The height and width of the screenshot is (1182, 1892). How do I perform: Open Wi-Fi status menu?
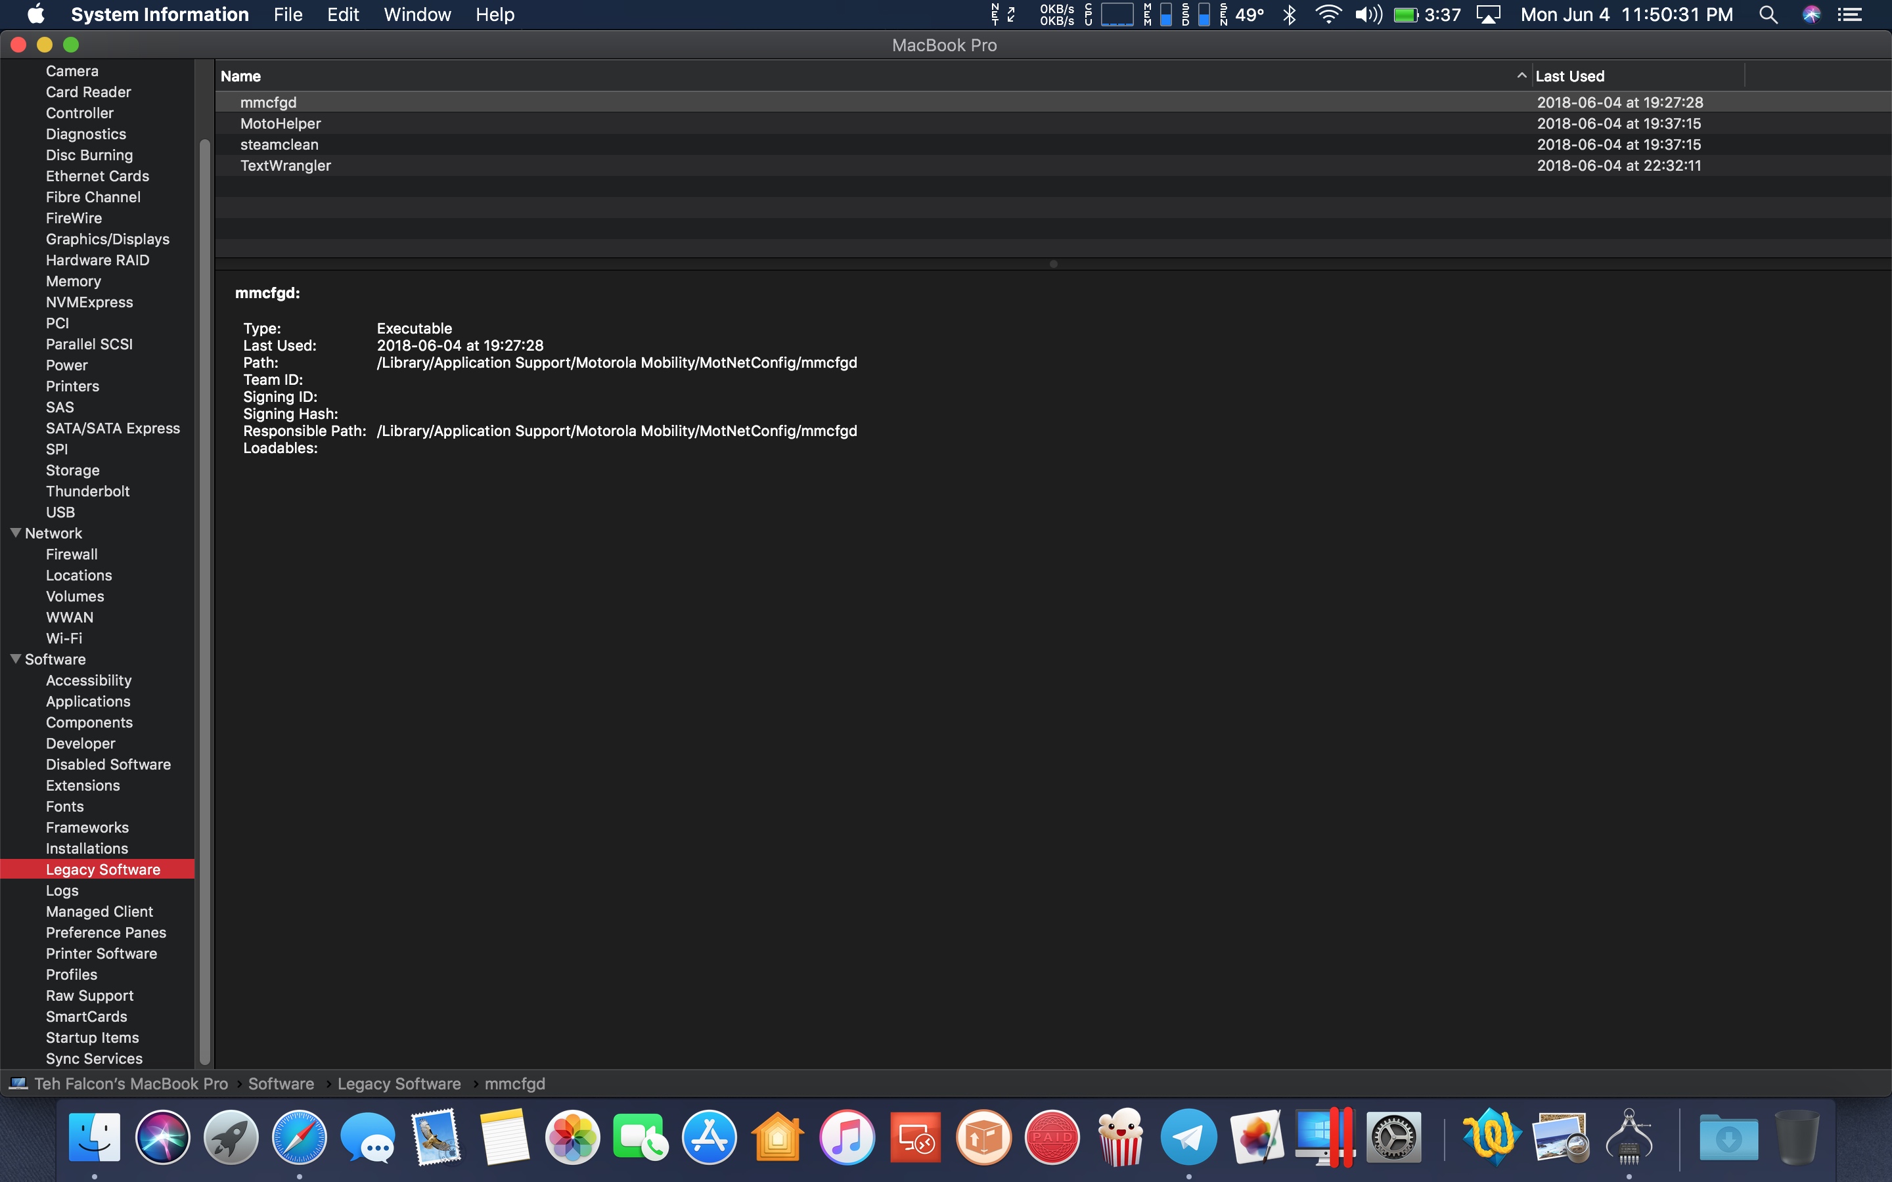tap(1328, 15)
